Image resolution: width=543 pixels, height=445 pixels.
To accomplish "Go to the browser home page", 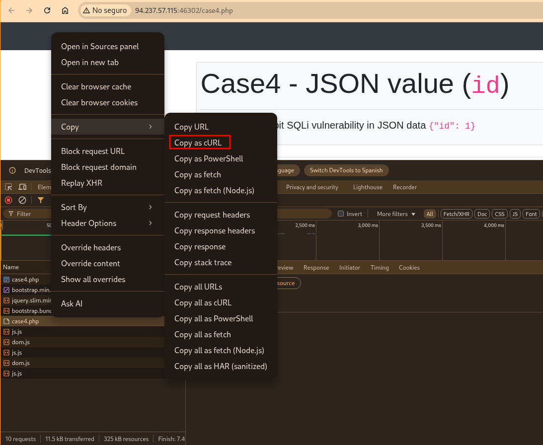I will pyautogui.click(x=65, y=10).
